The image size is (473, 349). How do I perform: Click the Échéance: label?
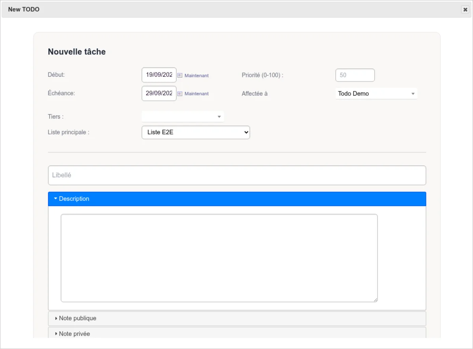pyautogui.click(x=61, y=93)
